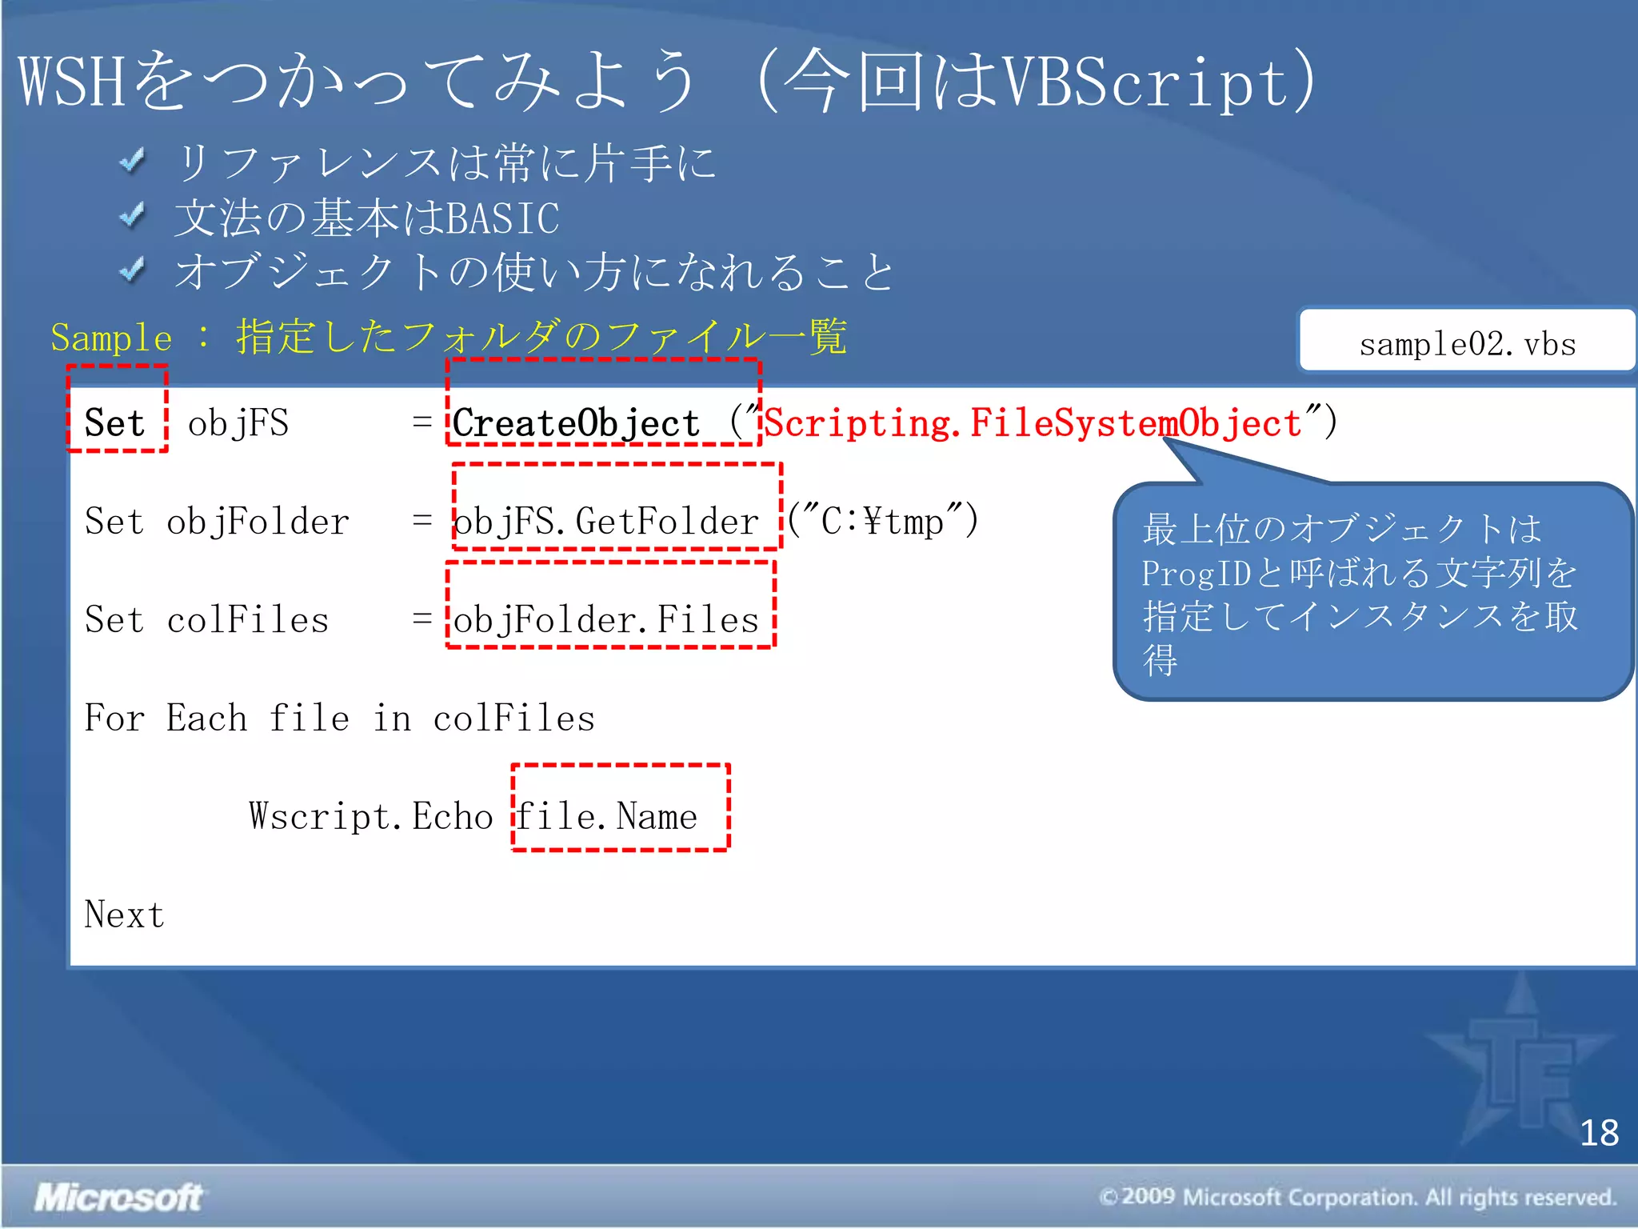Click 'CreateObject' in the first code line
This screenshot has width=1638, height=1229.
[577, 422]
